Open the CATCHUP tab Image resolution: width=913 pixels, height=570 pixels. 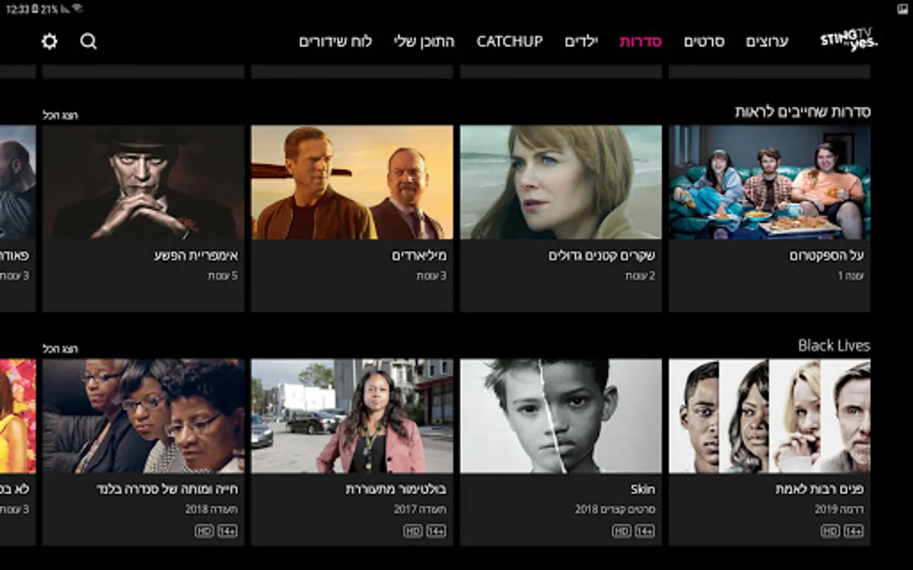pos(510,41)
